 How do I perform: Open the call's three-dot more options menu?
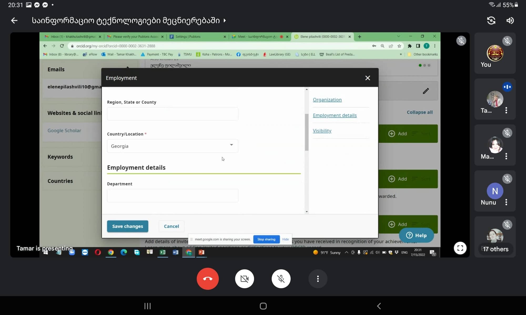(318, 279)
